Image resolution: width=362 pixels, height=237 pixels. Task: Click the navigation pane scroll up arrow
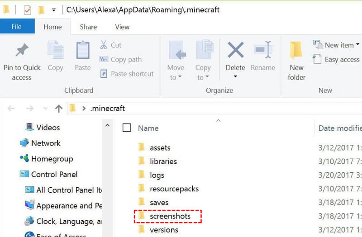(x=107, y=125)
